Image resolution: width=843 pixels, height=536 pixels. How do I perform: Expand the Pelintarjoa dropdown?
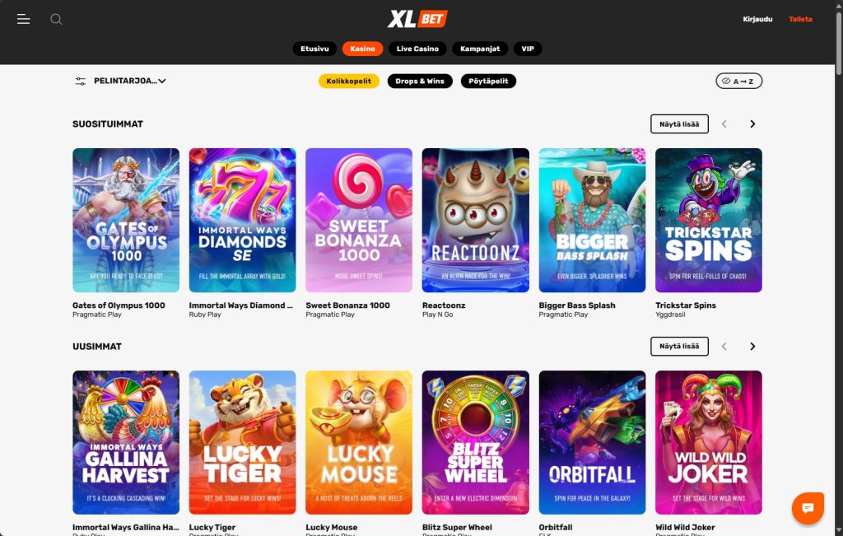point(129,81)
